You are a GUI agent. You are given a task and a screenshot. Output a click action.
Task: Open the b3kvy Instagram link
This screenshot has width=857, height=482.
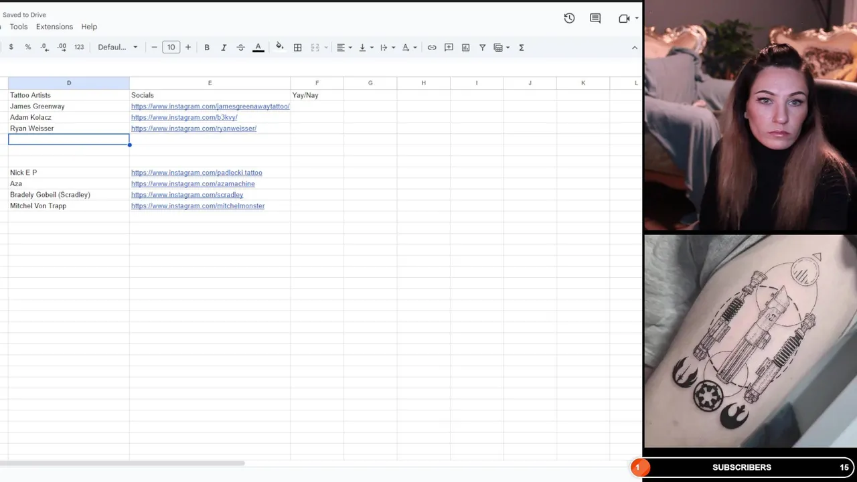coord(184,117)
